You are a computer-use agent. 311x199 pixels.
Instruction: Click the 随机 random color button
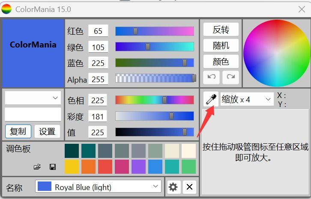[x=221, y=45]
